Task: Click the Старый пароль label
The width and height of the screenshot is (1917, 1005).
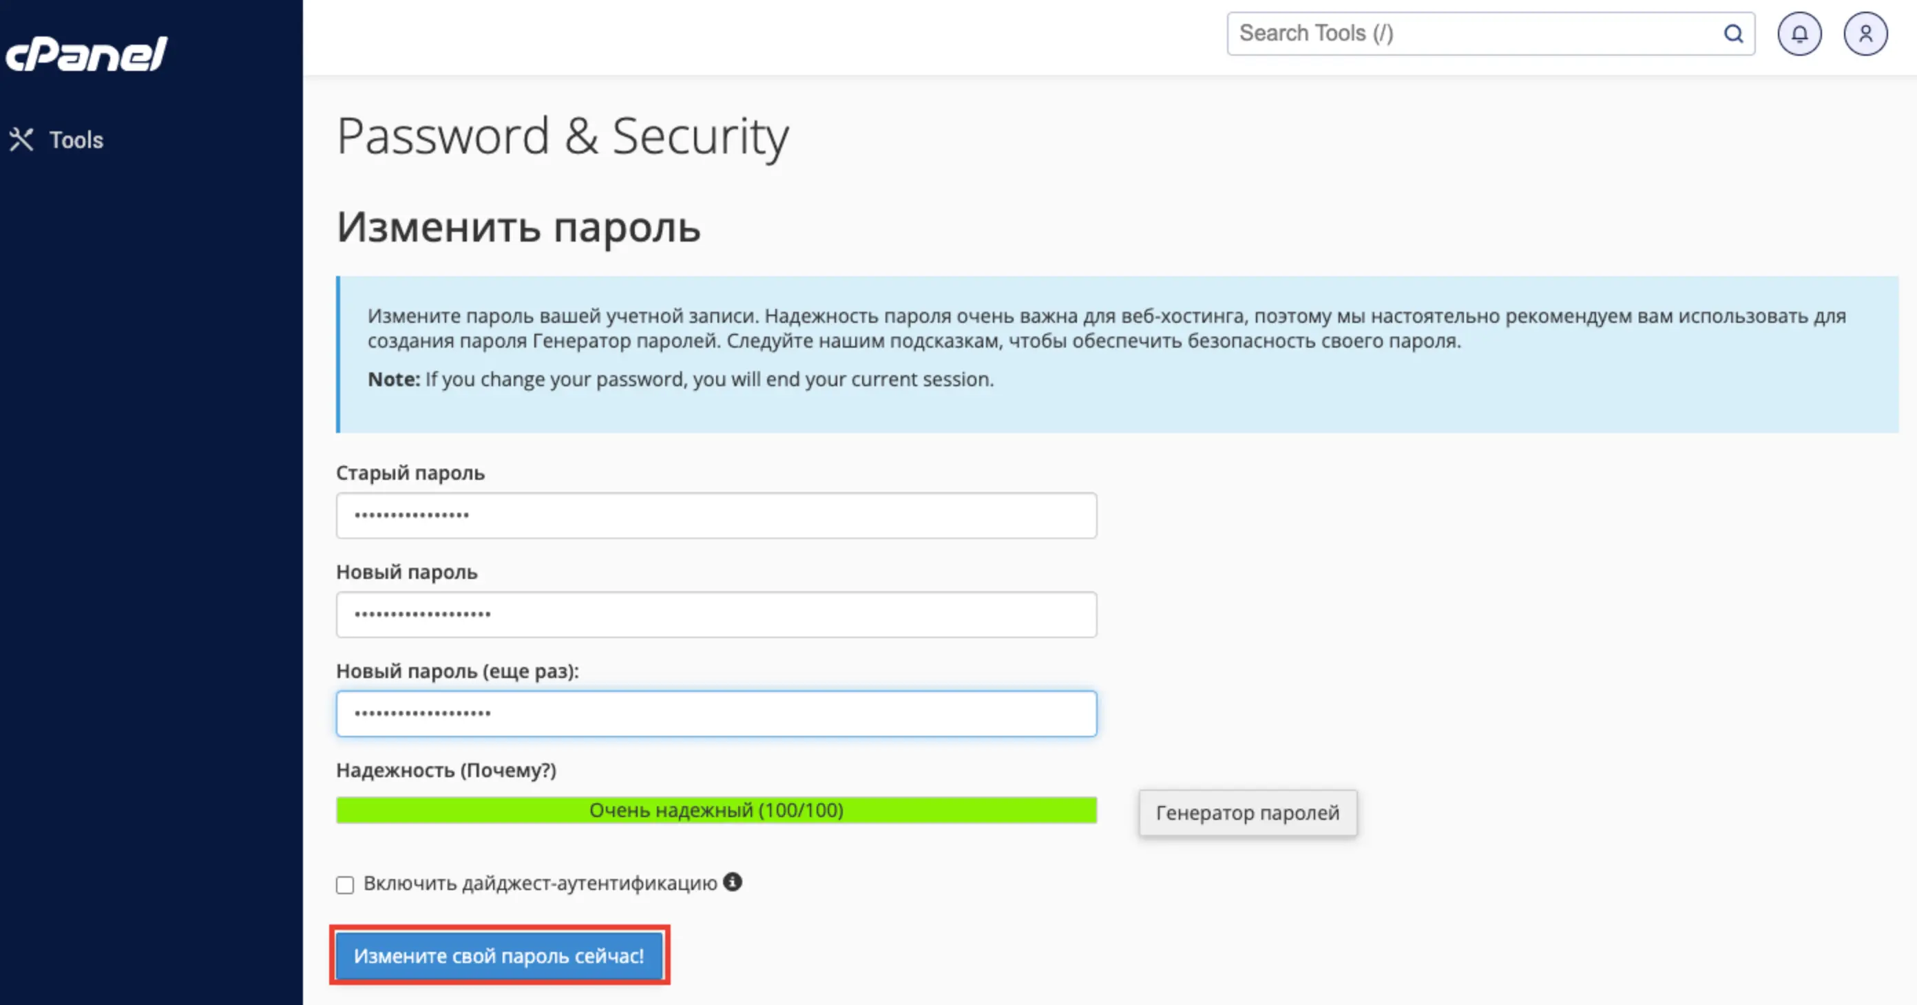Action: (x=411, y=473)
